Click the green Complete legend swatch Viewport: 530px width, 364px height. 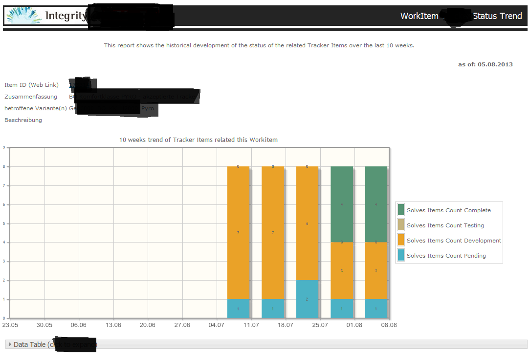(x=401, y=210)
